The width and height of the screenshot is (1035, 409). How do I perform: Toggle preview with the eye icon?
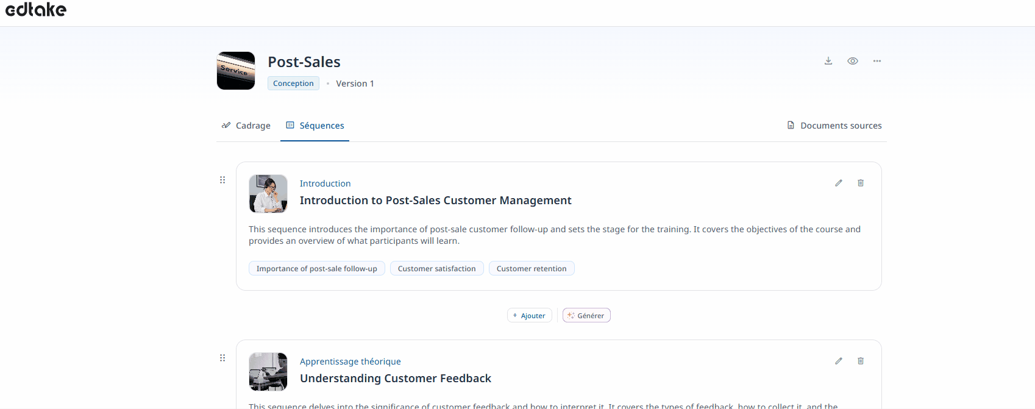tap(853, 61)
